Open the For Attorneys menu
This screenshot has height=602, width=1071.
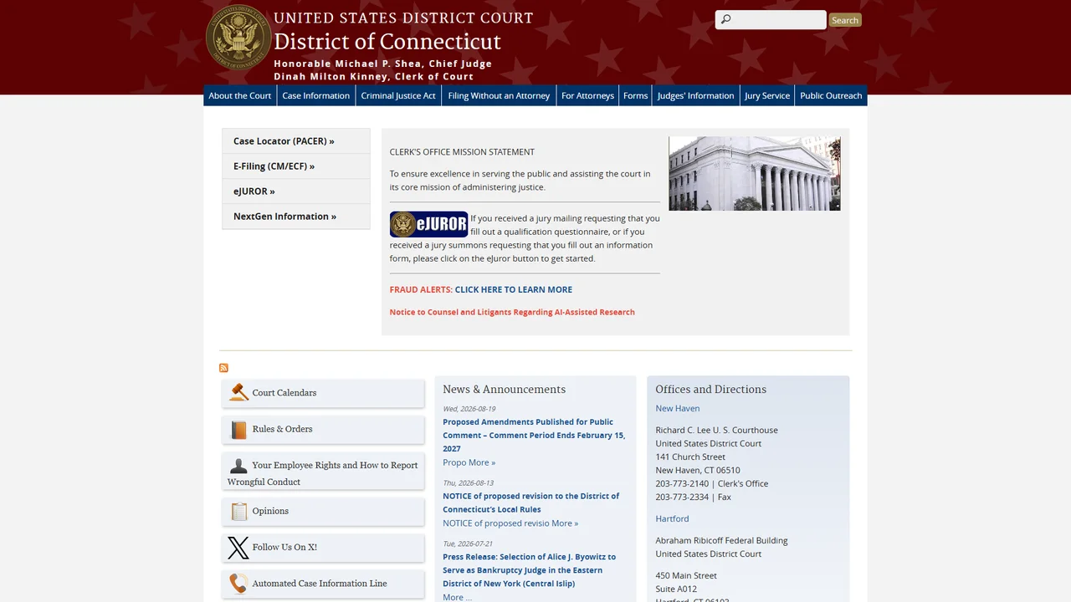[x=587, y=95]
